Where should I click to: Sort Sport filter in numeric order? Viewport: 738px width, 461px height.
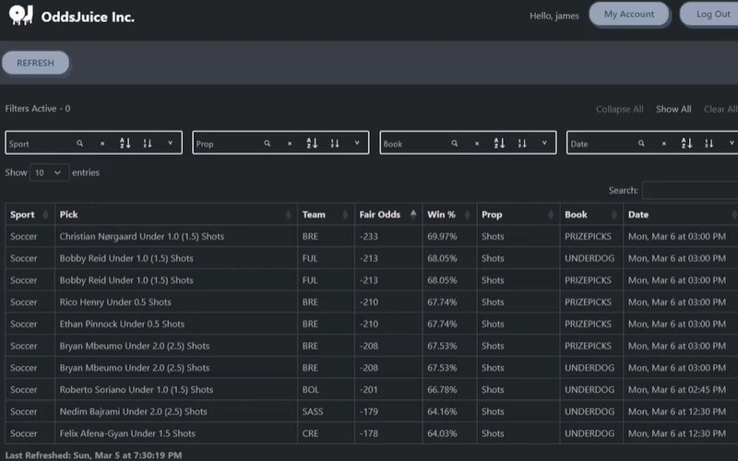[x=148, y=143]
